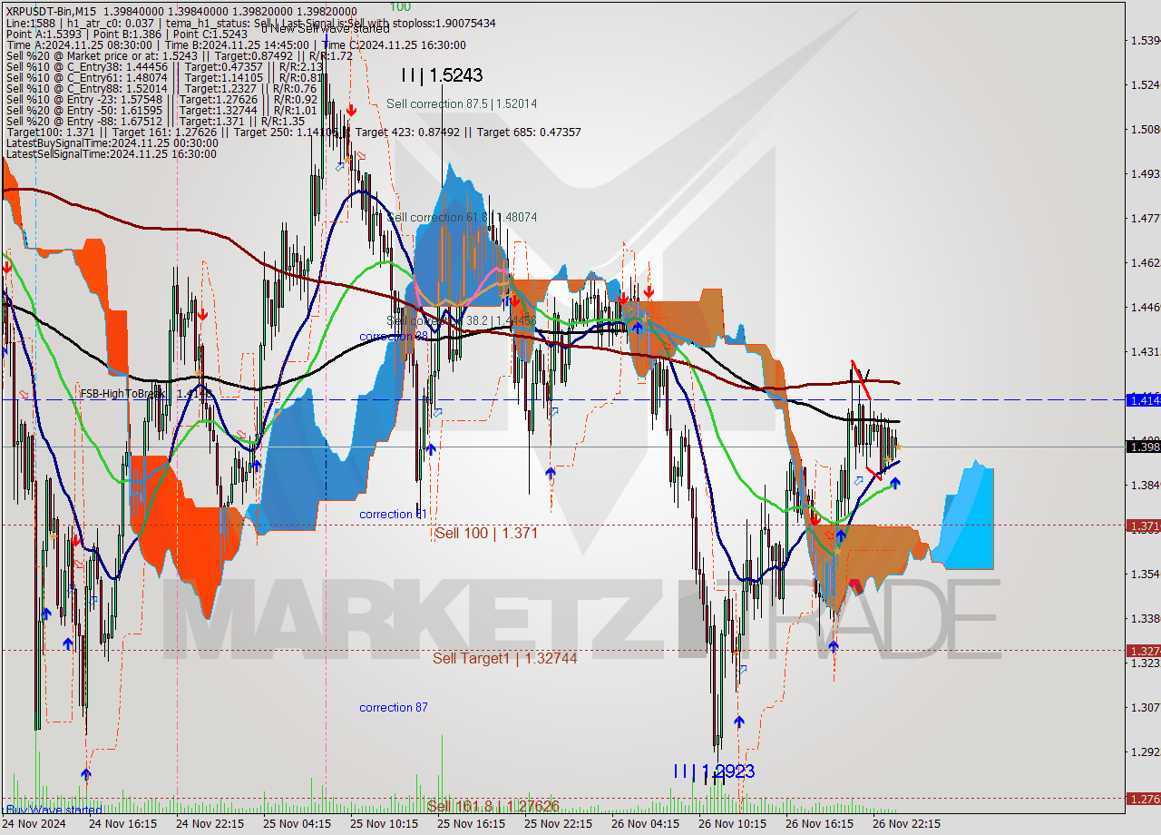Click the 'Sell Target1 | 1.32744' label
The image size is (1161, 835).
click(x=505, y=657)
